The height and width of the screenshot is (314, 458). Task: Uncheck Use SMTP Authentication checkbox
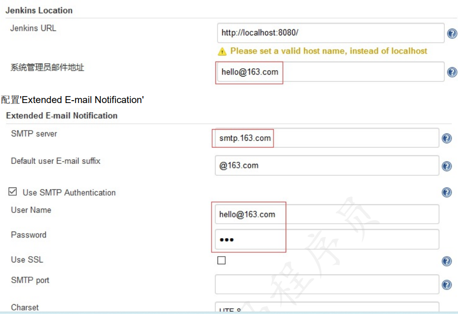pyautogui.click(x=13, y=192)
